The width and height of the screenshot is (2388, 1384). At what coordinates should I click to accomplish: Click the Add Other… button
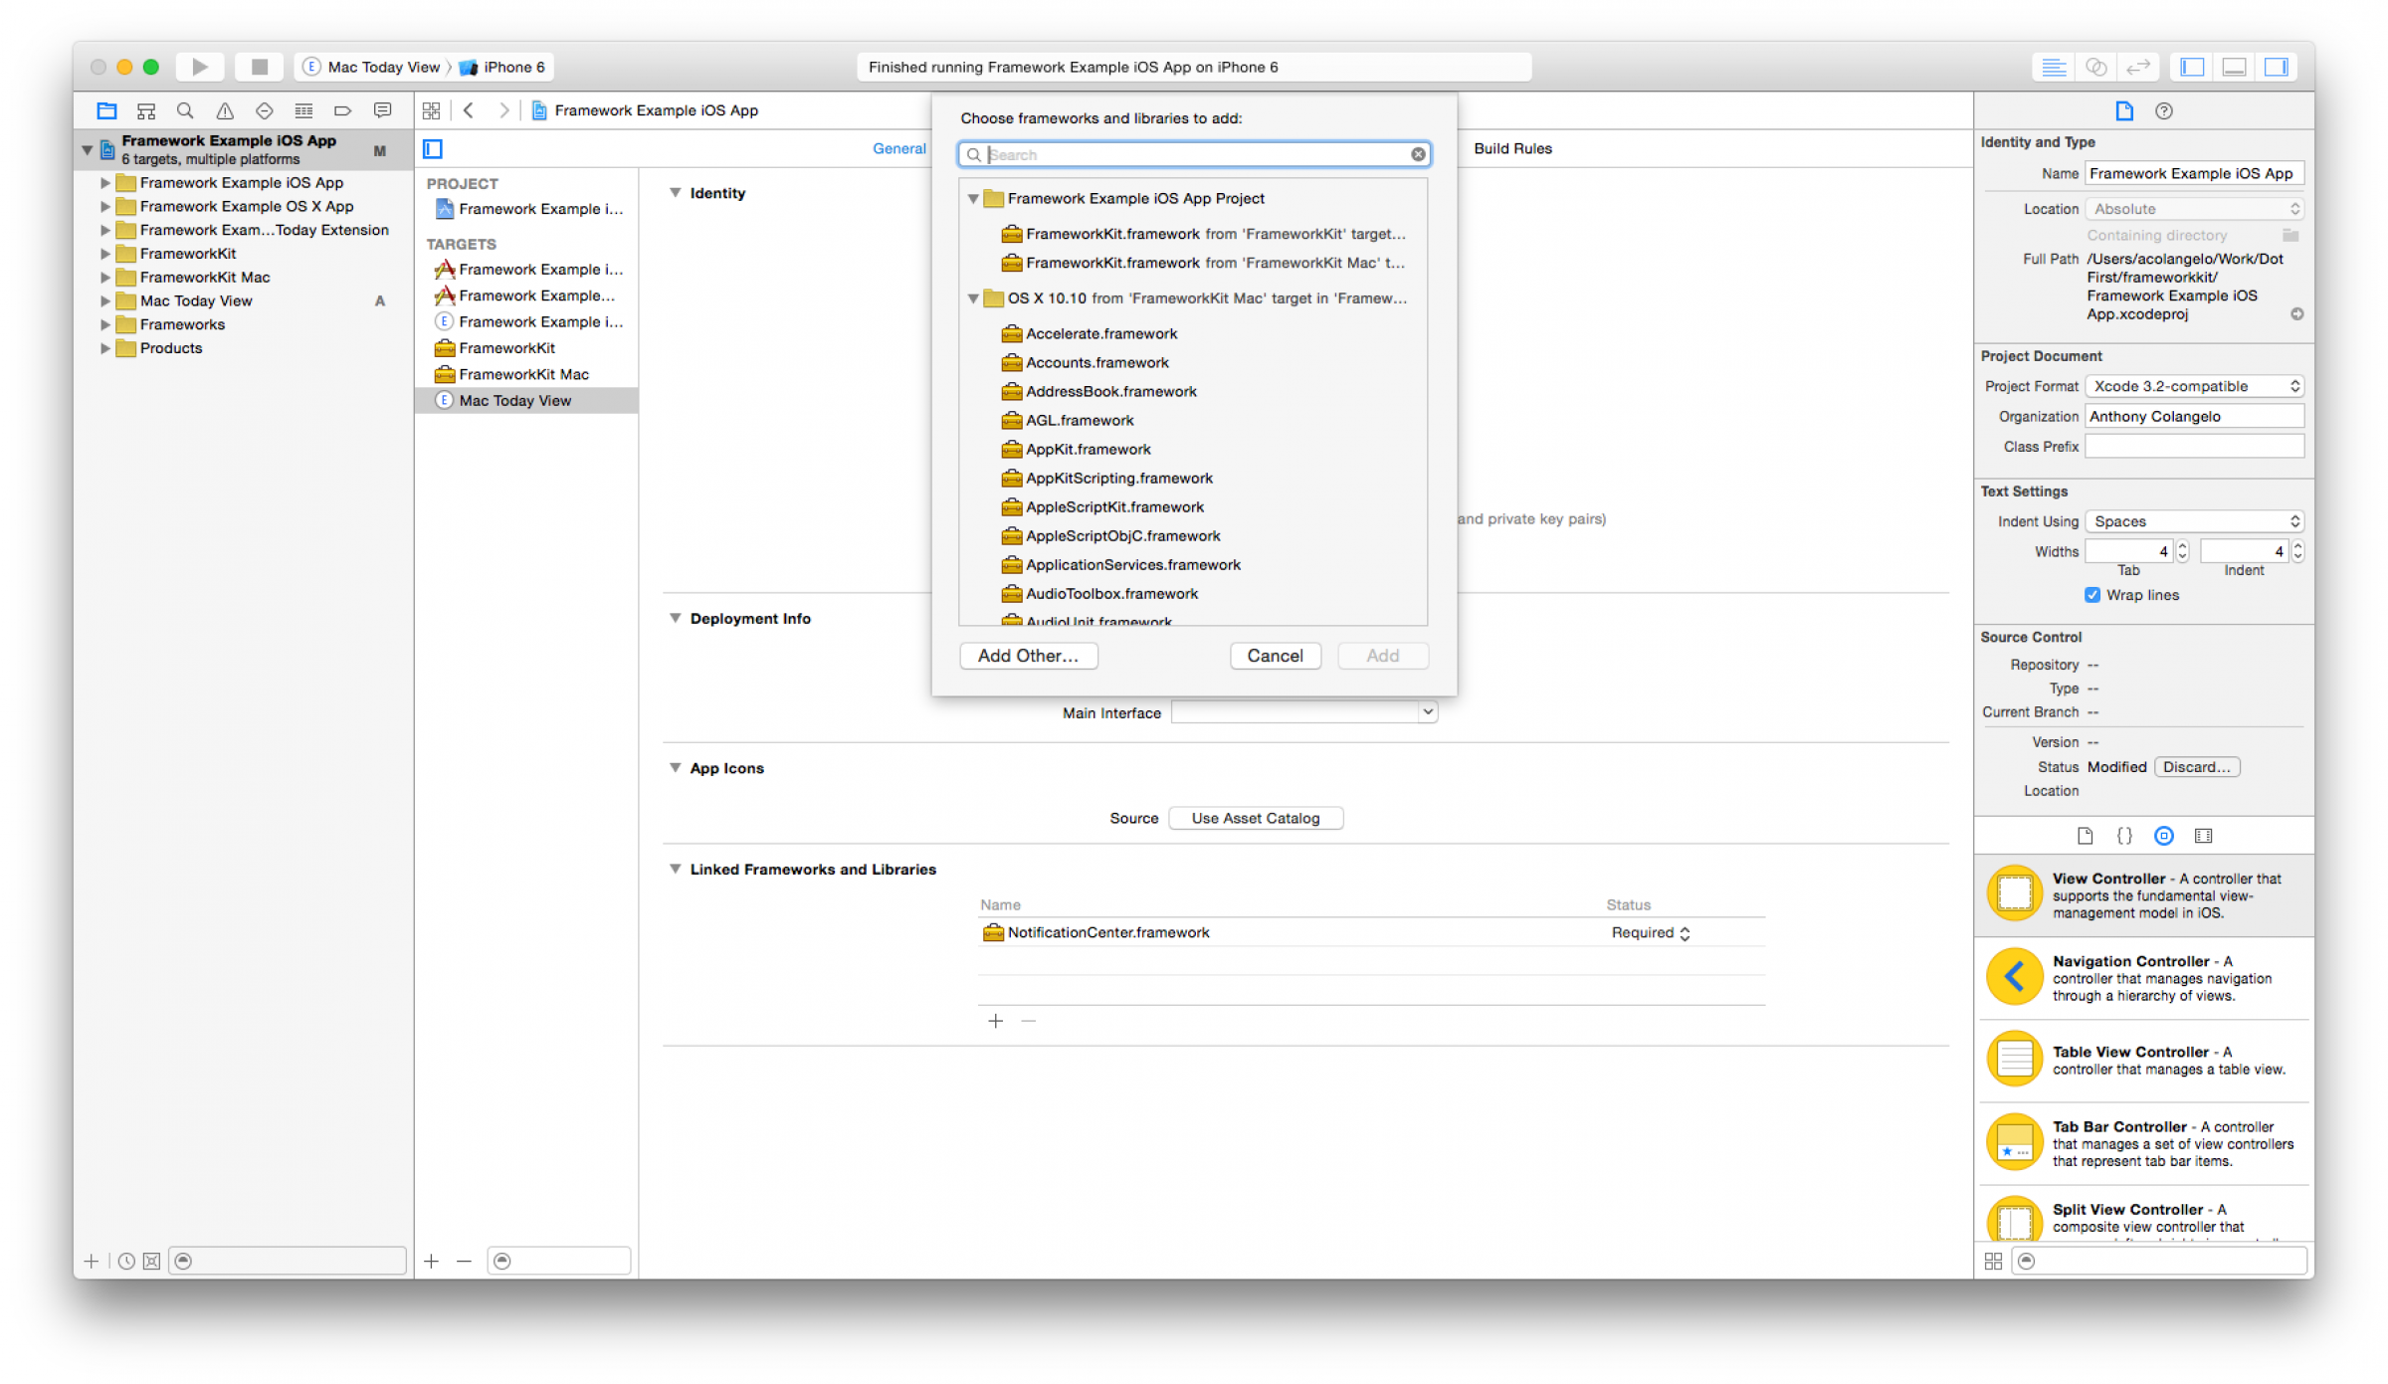(x=1028, y=656)
